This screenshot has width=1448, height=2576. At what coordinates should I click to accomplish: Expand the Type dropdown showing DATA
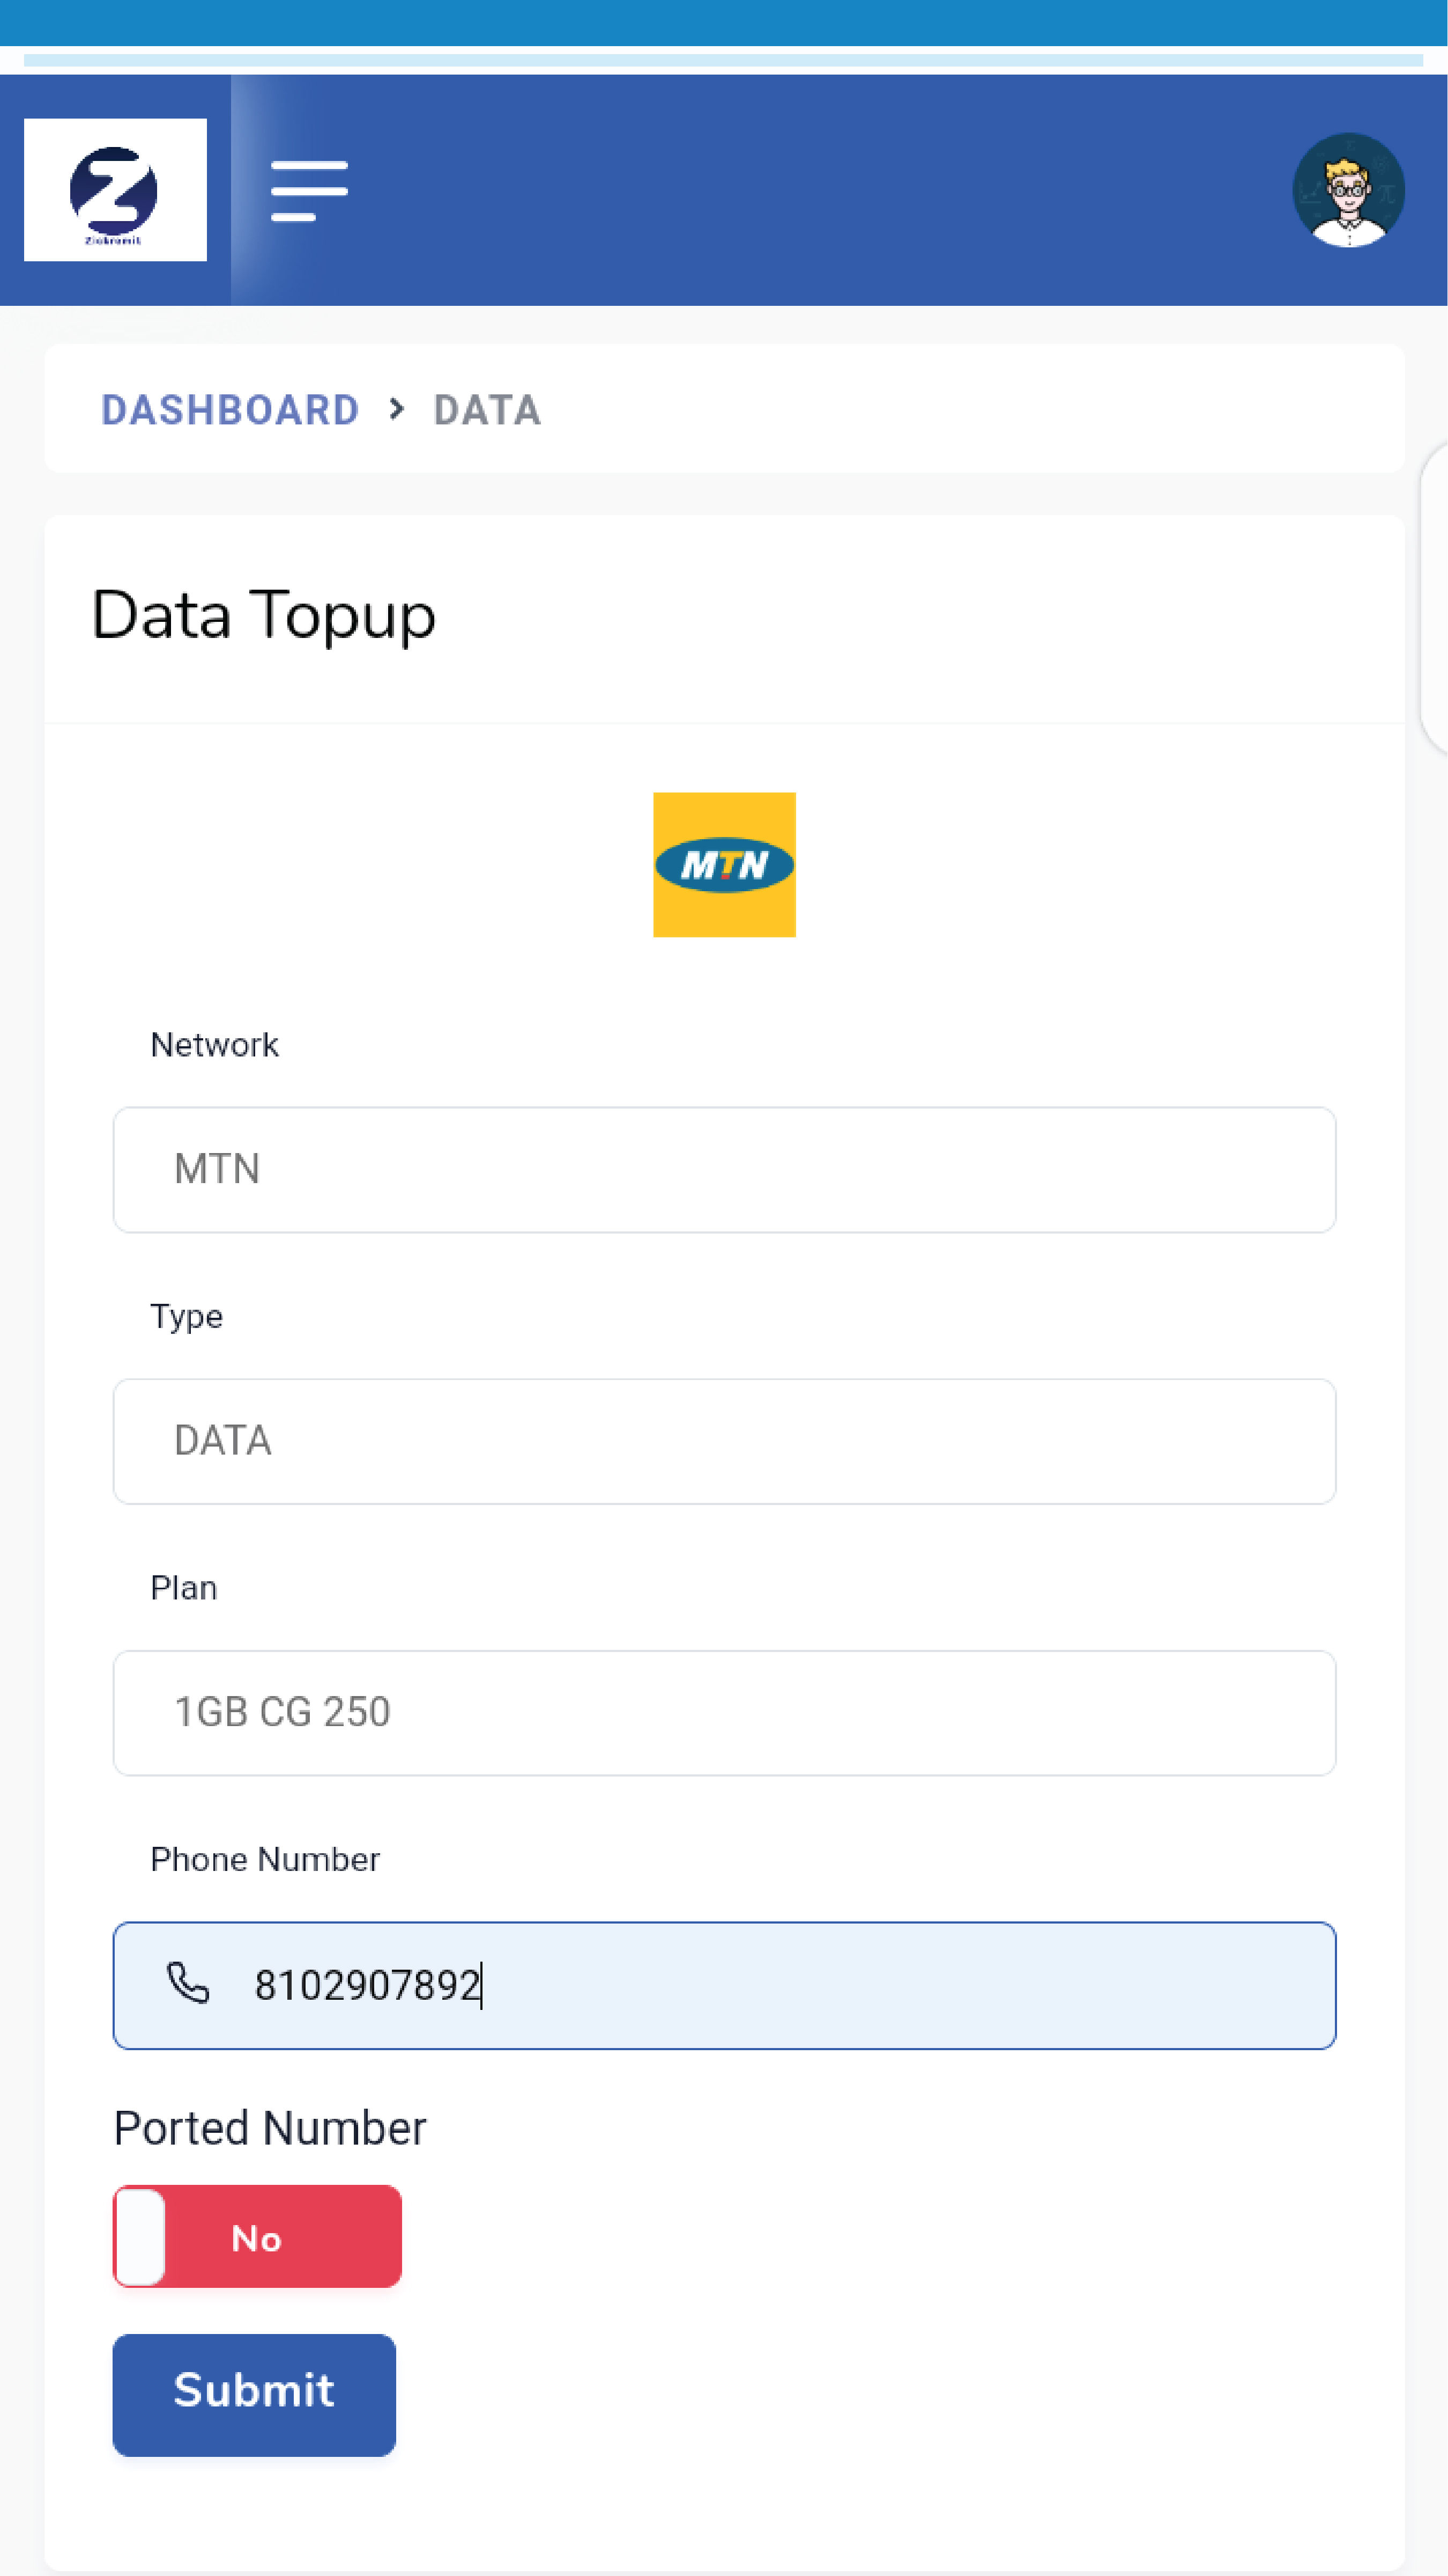[x=724, y=1441]
